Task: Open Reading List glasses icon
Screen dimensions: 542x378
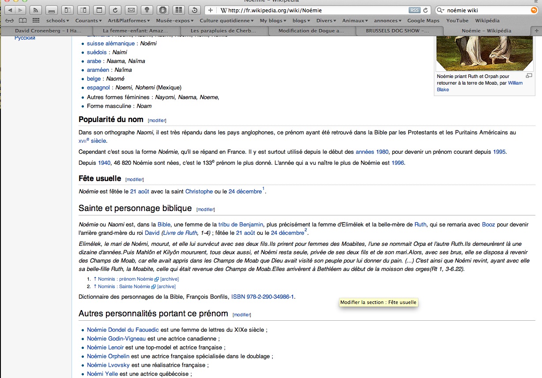Action: [10, 21]
